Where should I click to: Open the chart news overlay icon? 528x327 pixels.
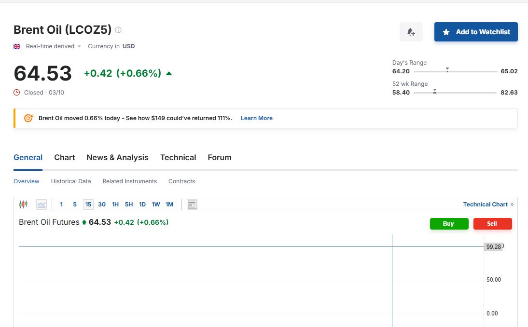coord(192,204)
